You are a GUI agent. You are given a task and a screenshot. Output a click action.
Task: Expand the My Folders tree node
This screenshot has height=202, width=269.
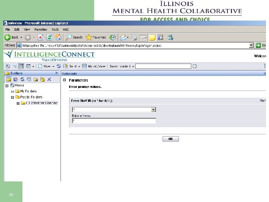12,91
